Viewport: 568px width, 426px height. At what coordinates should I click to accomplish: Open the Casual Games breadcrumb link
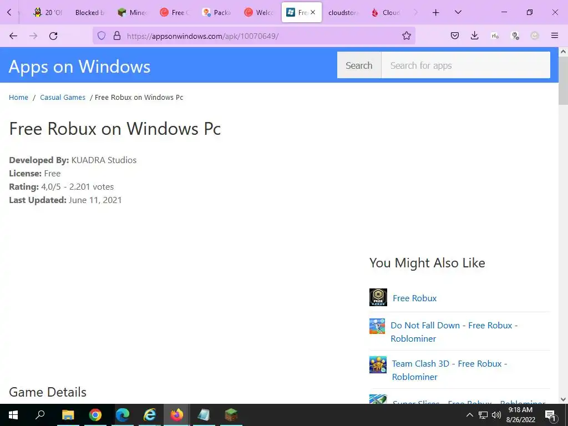63,98
